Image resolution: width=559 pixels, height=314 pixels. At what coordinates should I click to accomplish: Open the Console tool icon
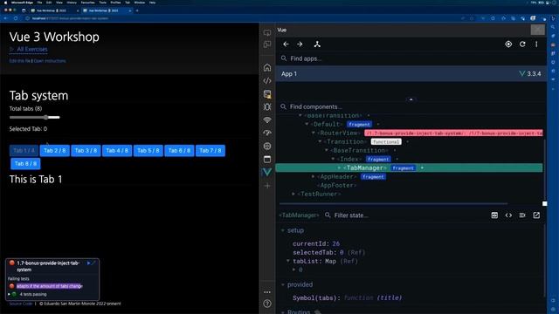[267, 94]
